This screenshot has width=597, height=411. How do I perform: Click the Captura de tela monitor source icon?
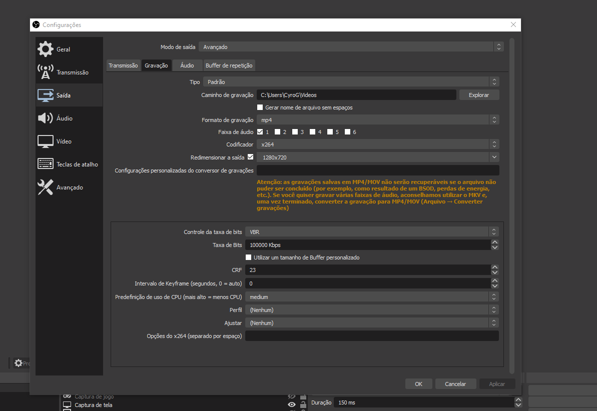[x=67, y=405]
